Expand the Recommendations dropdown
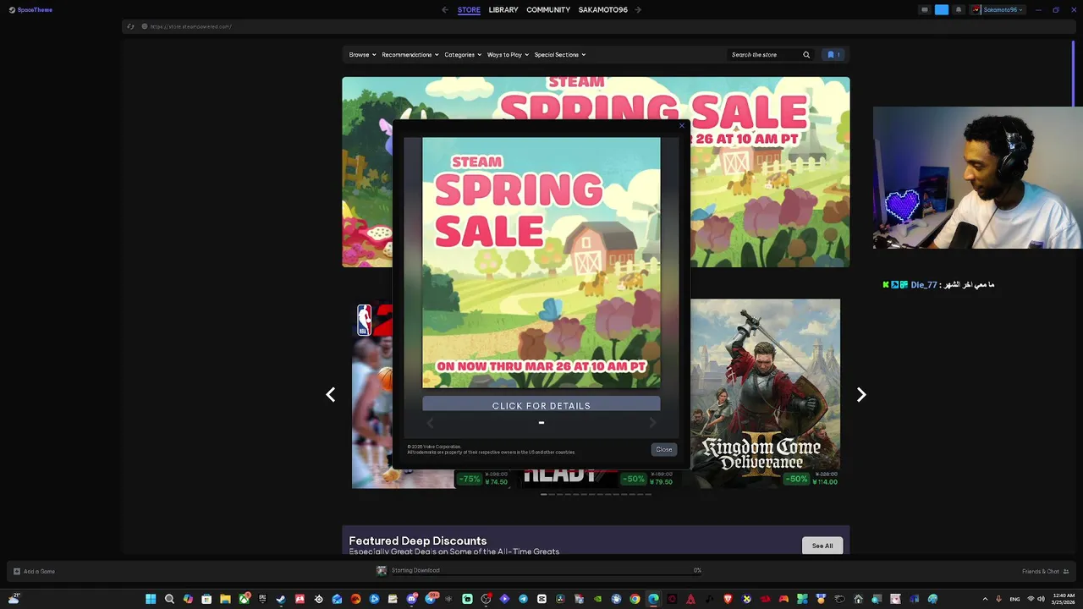1083x609 pixels. click(410, 55)
